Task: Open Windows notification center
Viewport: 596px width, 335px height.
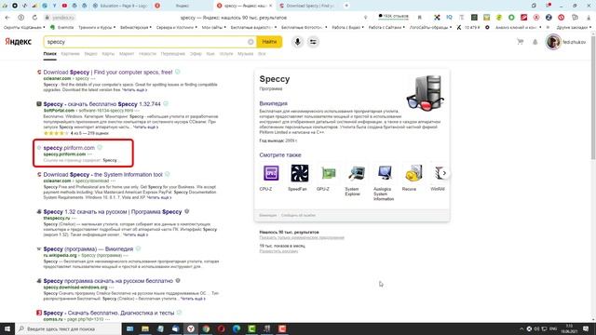Action: (x=586, y=328)
